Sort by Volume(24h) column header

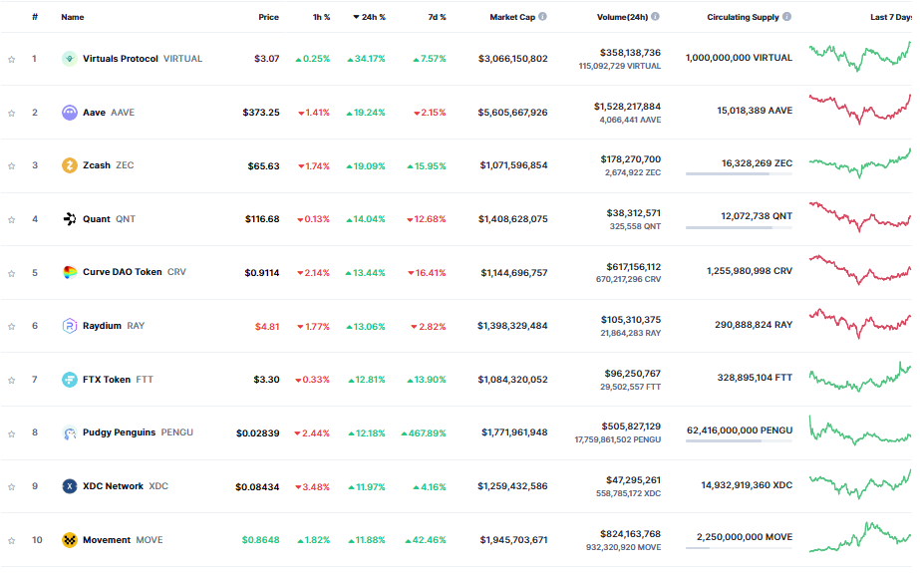623,17
